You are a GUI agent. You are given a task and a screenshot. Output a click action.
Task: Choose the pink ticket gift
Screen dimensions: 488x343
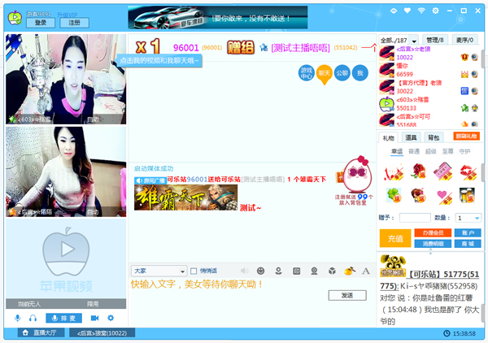443,171
